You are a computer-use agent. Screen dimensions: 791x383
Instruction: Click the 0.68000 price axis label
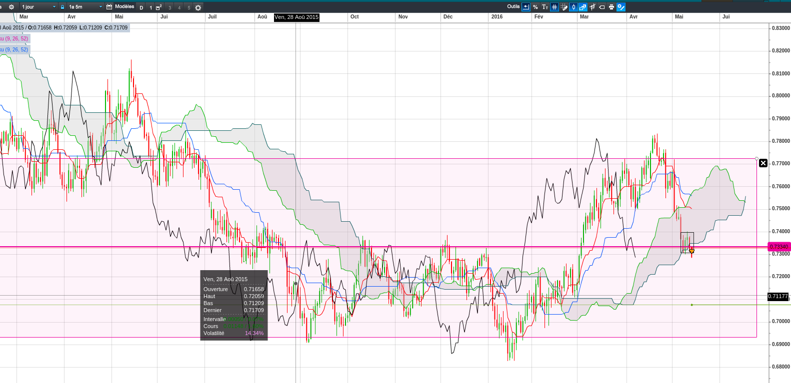pyautogui.click(x=781, y=367)
